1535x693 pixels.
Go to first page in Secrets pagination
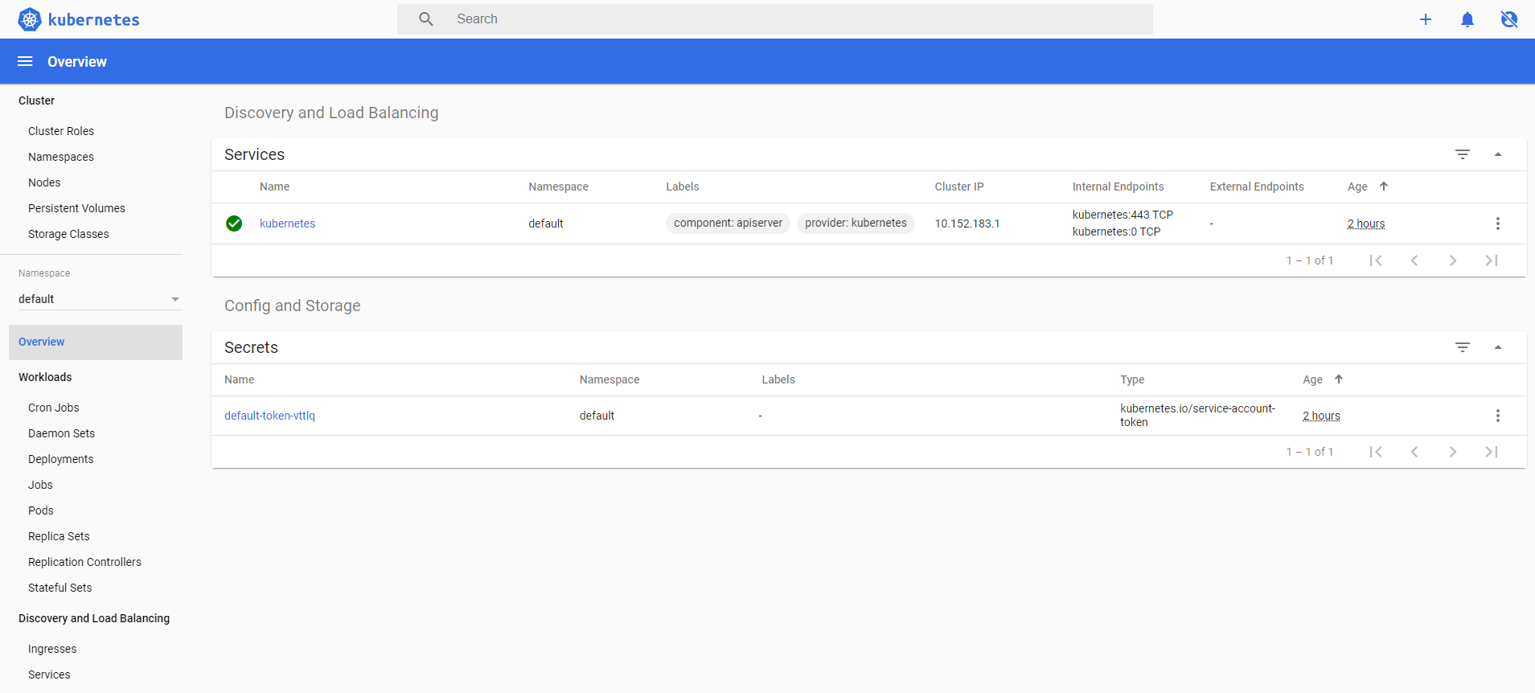[1376, 452]
